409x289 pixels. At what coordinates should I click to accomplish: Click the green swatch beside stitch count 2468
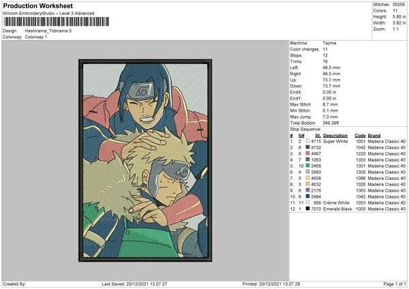click(307, 166)
